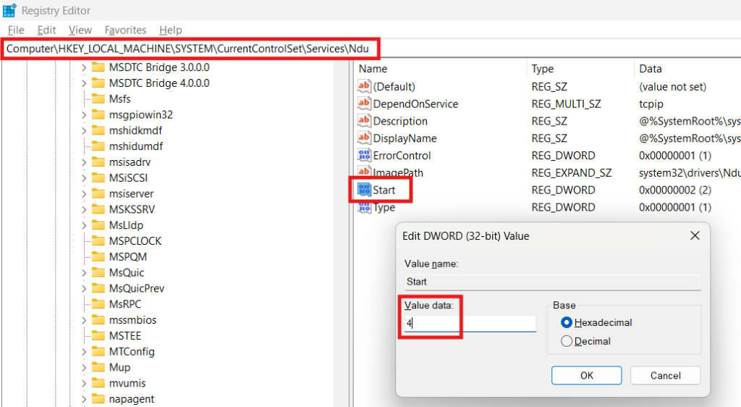Cancel the Edit DWORD dialog

pos(665,375)
